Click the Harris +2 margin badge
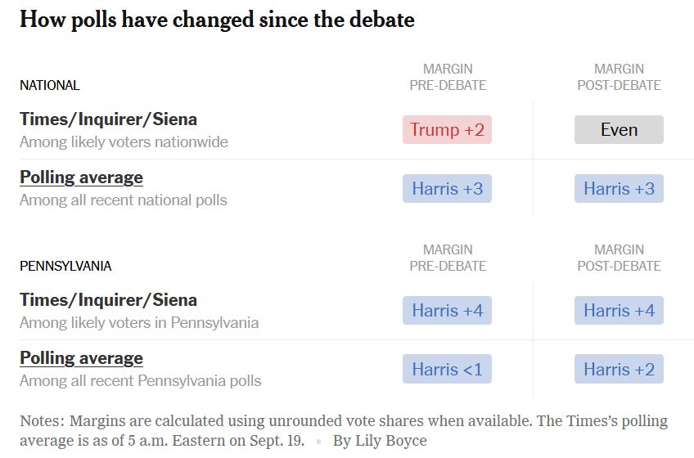Viewport: 694px width, 458px height. pos(619,369)
